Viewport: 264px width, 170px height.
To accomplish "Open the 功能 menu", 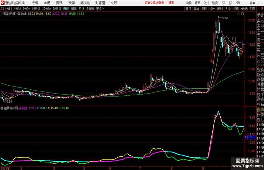I will point(189,3).
